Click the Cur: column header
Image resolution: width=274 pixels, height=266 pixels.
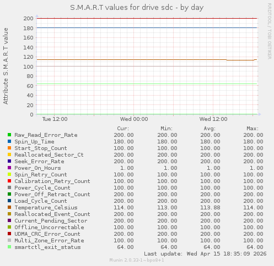[123, 129]
